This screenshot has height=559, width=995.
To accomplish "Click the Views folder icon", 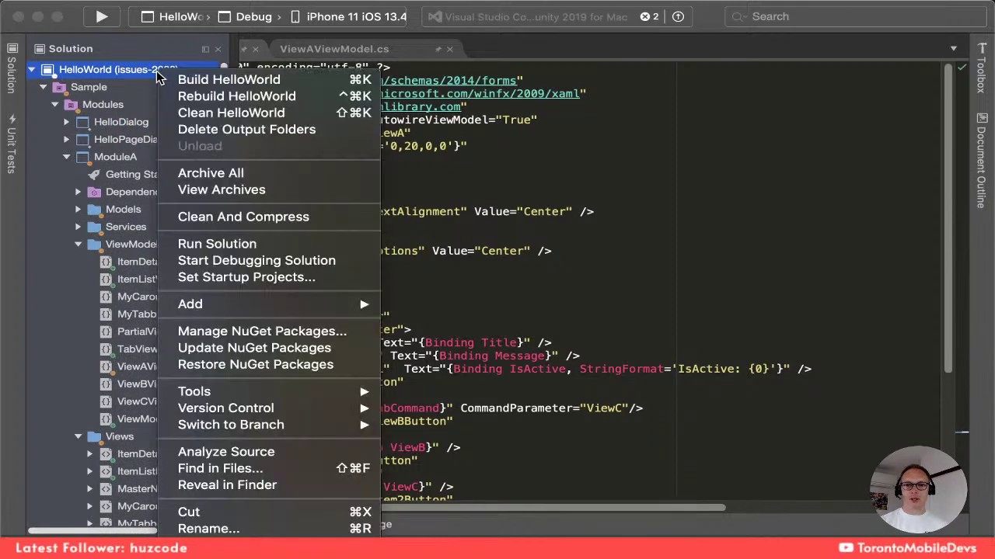I will click(x=94, y=436).
